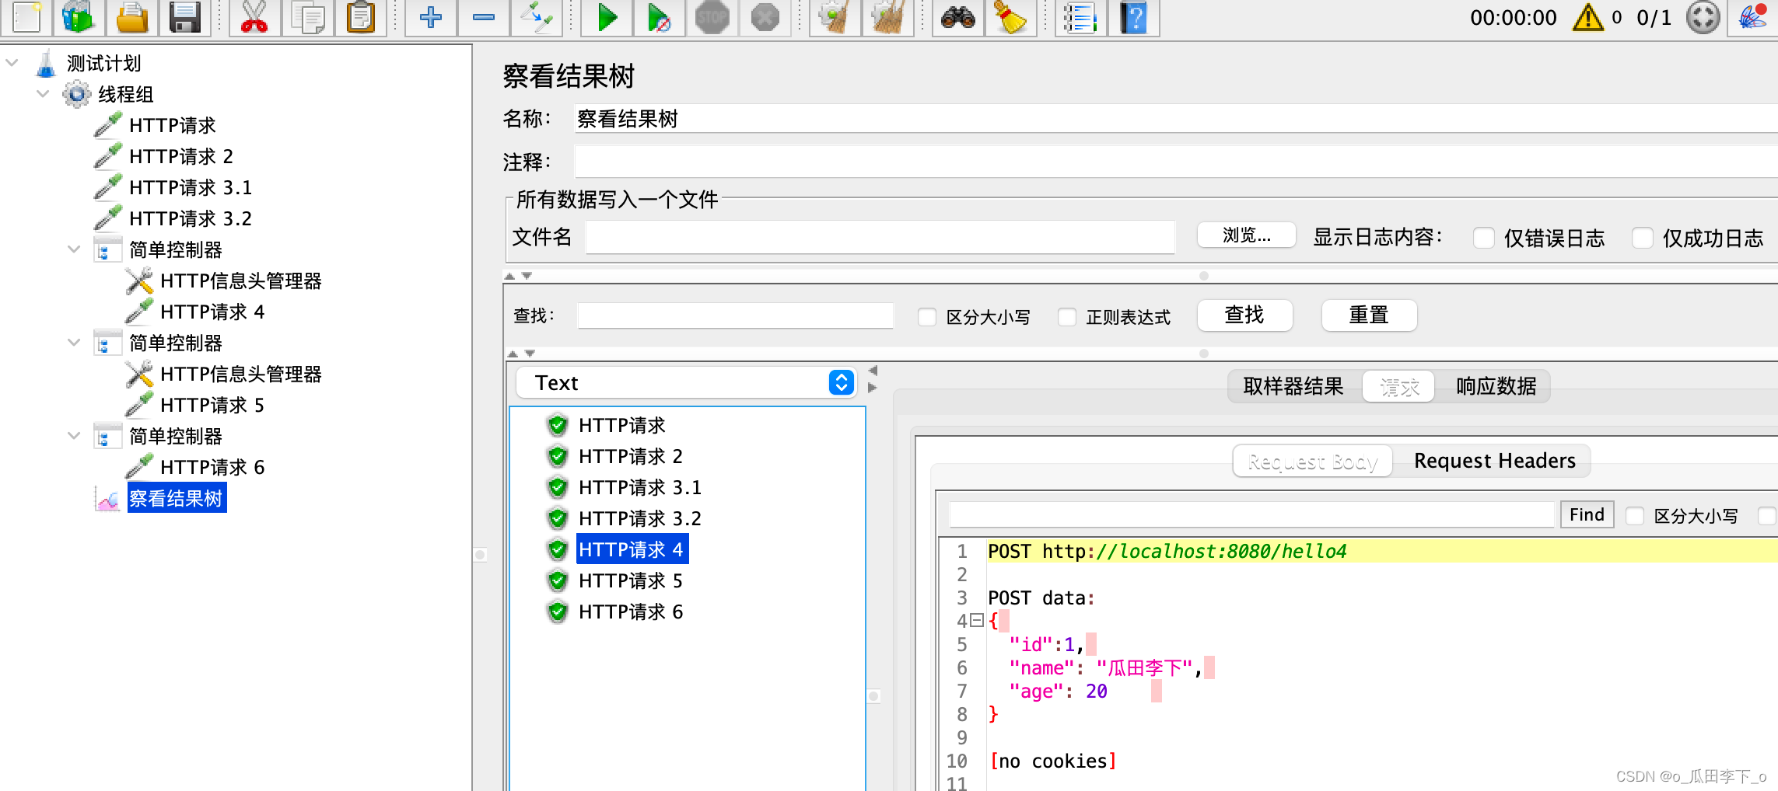Open the Request Headers tab
The image size is (1778, 791).
(x=1494, y=460)
